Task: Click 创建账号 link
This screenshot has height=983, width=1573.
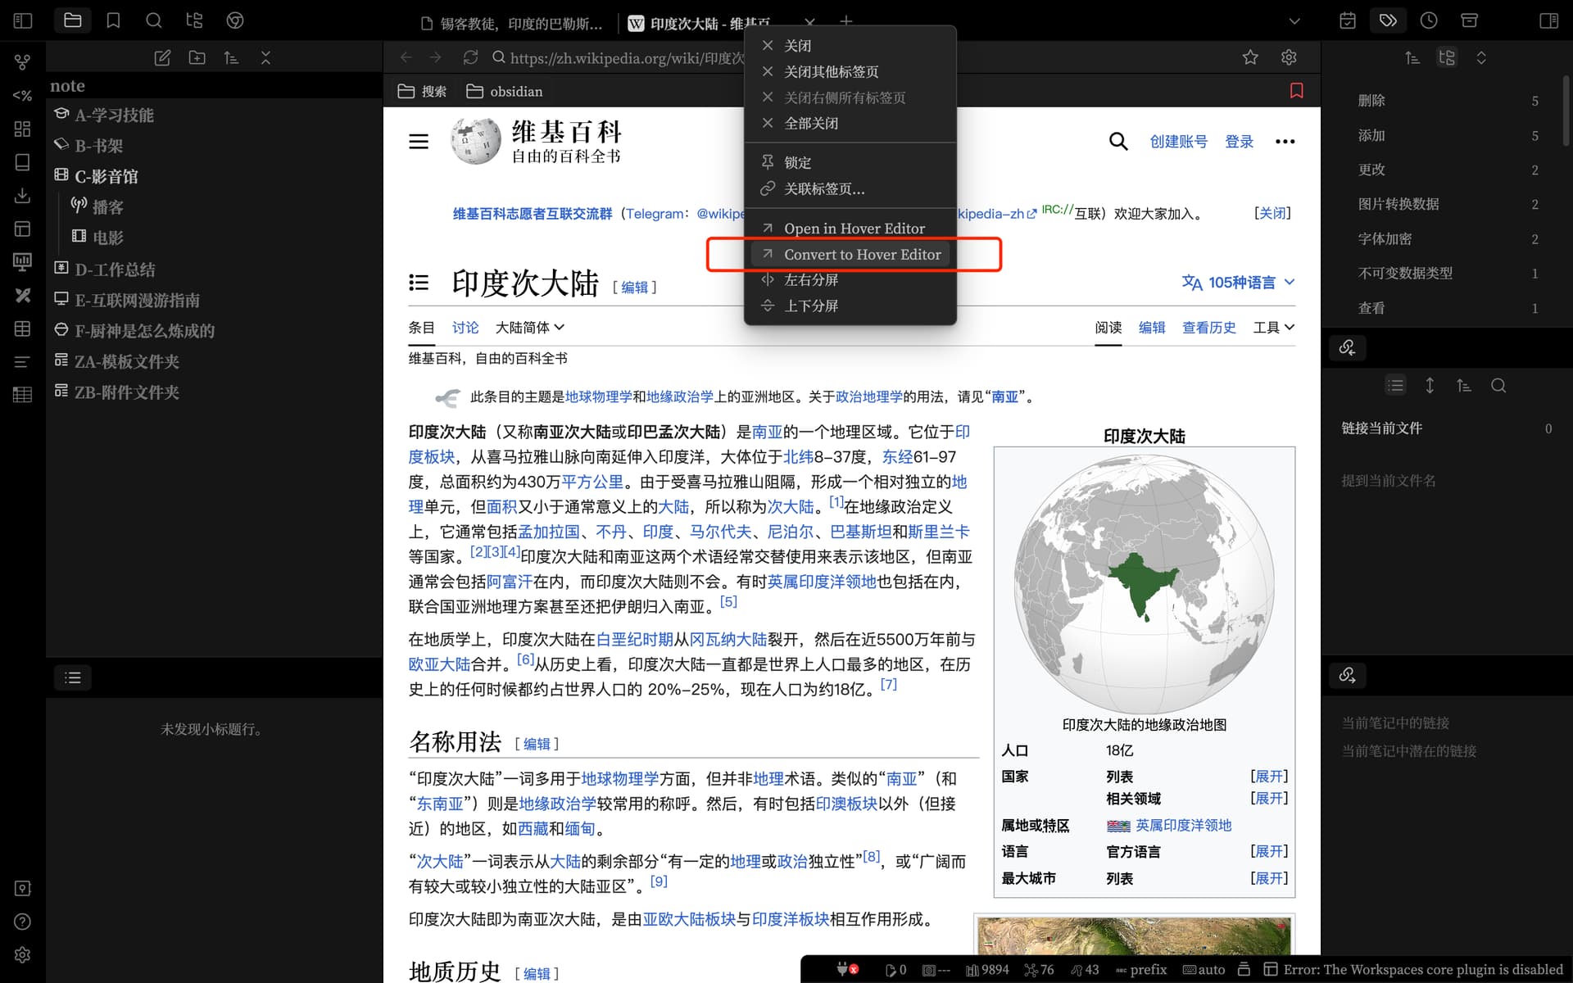Action: (1178, 142)
